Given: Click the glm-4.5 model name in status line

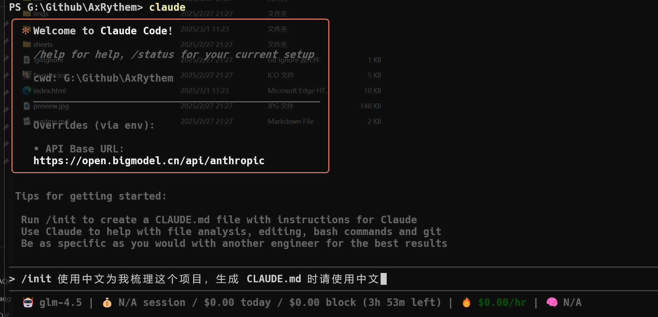Looking at the screenshot, I should 61,303.
